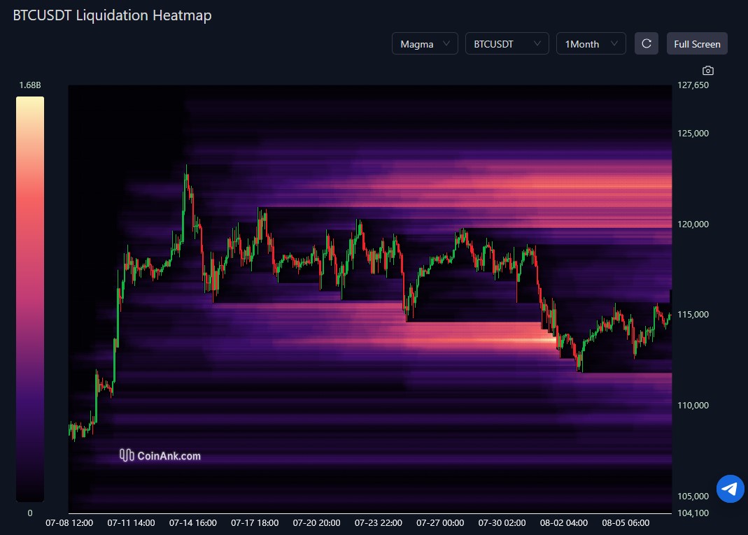Open the Magma color theme dropdown
The width and height of the screenshot is (748, 535).
[x=425, y=44]
